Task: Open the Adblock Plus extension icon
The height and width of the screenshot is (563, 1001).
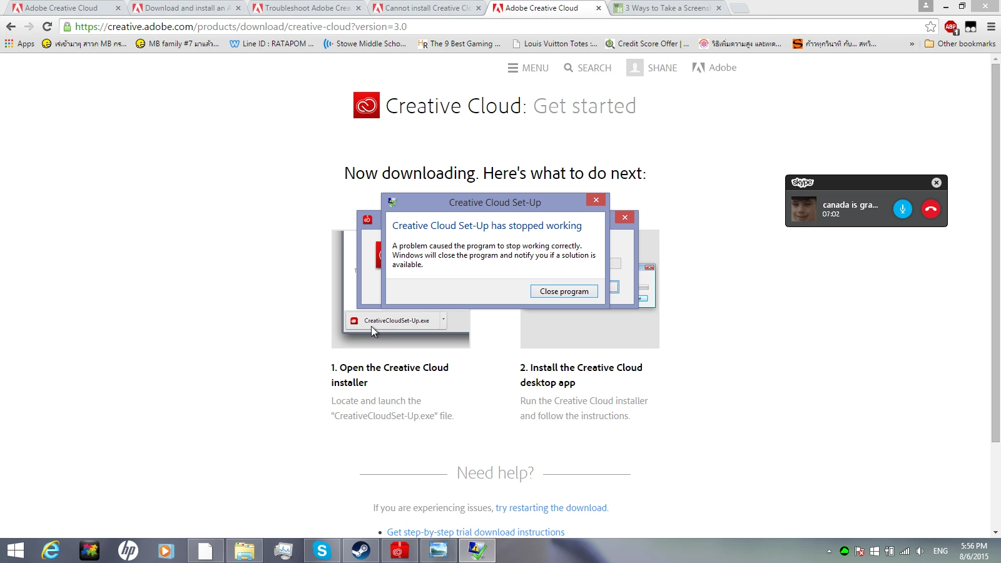Action: click(951, 26)
